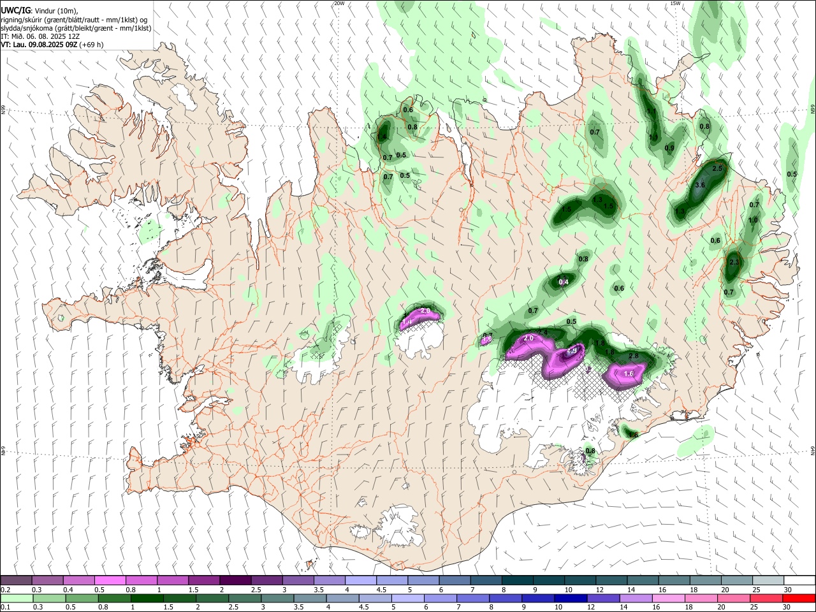The image size is (816, 612).
Task: Click the dark teal swatch at 8 in snow legend
Action: point(517,580)
